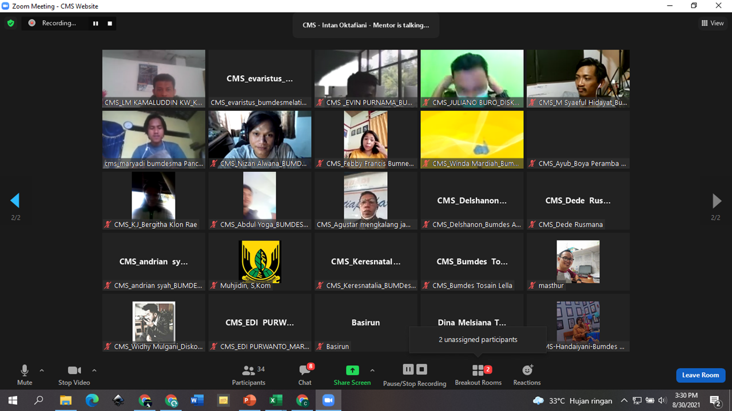Select CMS_JULIANO BURO video tile

click(x=472, y=79)
